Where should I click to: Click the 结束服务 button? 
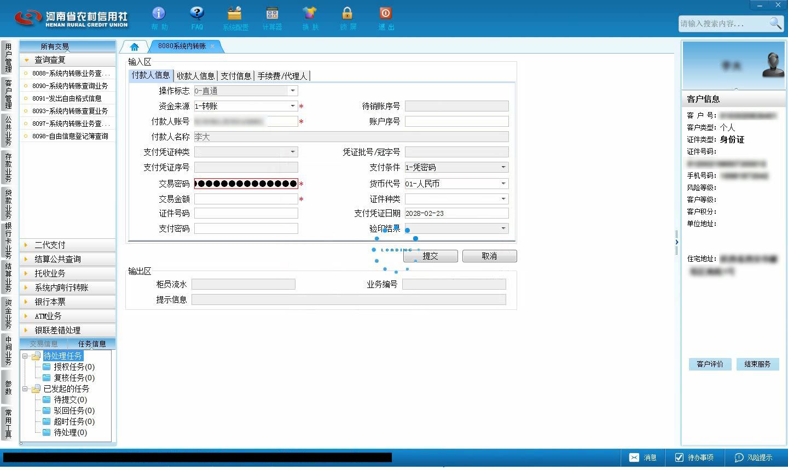(757, 364)
